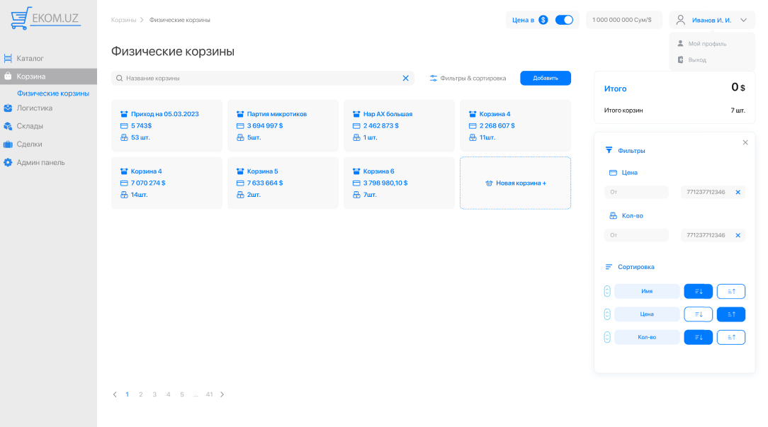Go to page 41 in pagination
The height and width of the screenshot is (427, 768).
(209, 394)
